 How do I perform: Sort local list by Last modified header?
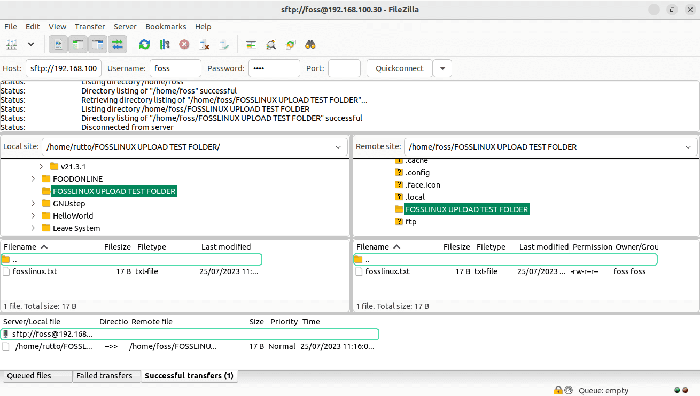(x=226, y=247)
